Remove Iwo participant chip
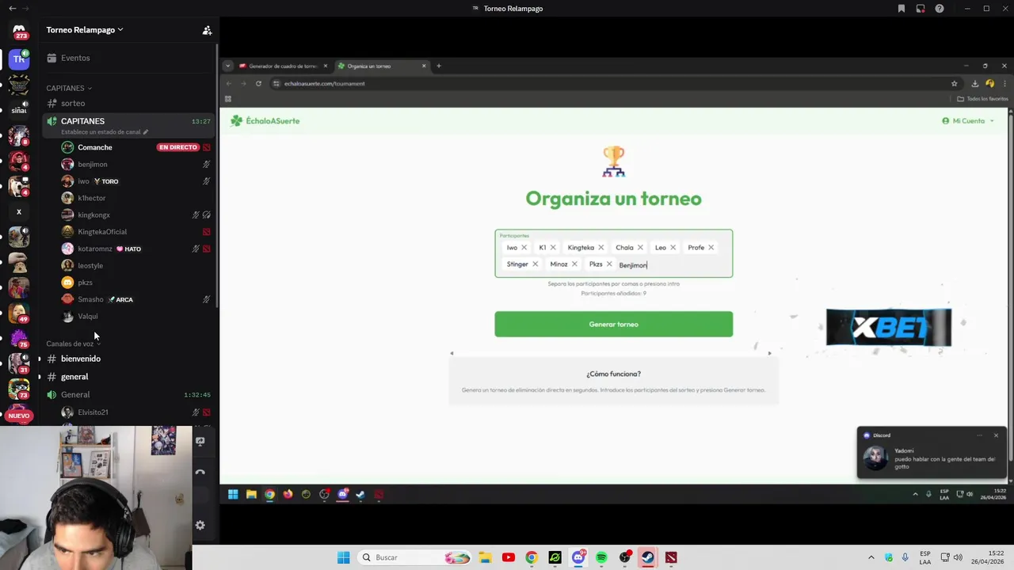Image resolution: width=1014 pixels, height=570 pixels. point(524,248)
